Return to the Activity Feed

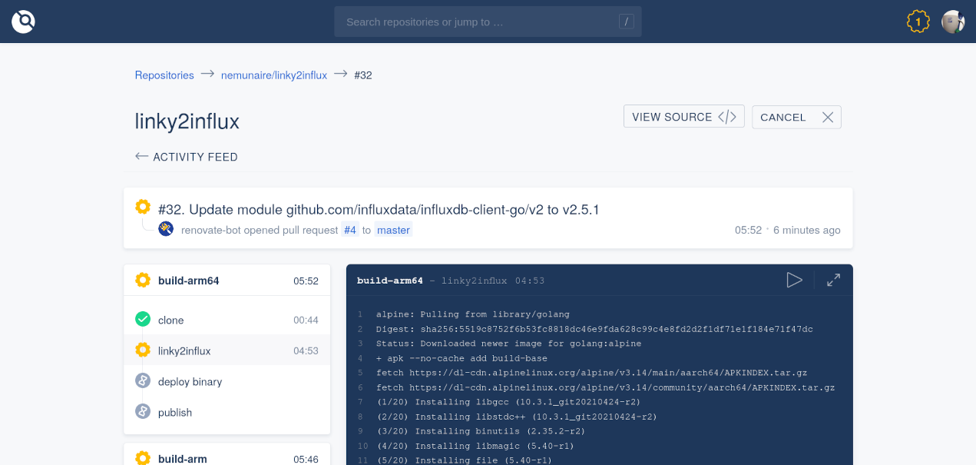(x=187, y=157)
